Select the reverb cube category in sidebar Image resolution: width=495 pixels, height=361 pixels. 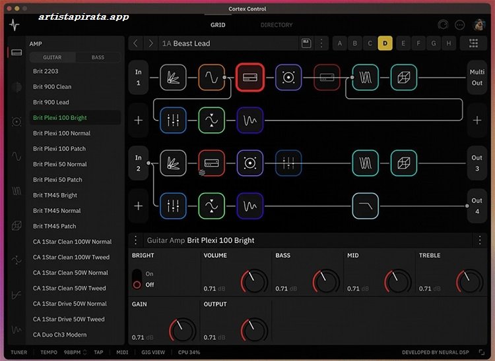click(16, 225)
